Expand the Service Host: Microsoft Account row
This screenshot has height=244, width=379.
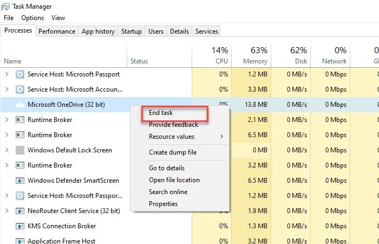point(7,89)
